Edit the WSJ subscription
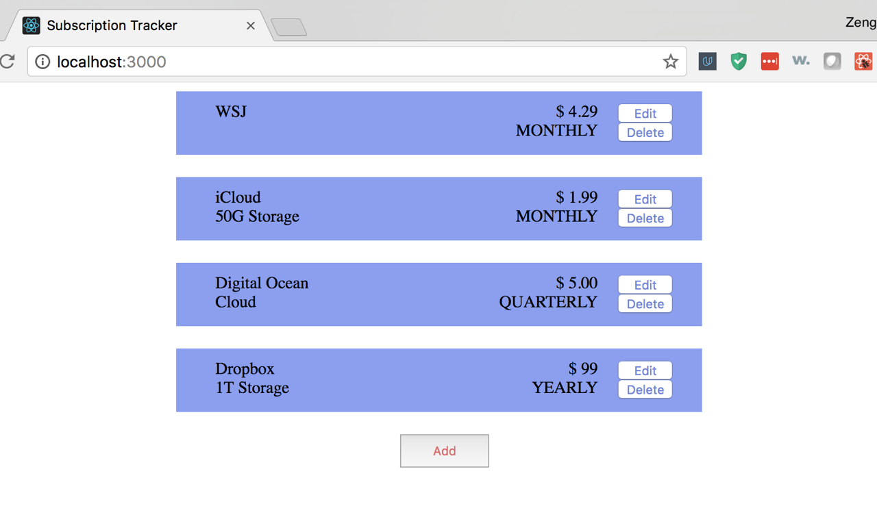Viewport: 877px width, 530px height. click(x=645, y=113)
